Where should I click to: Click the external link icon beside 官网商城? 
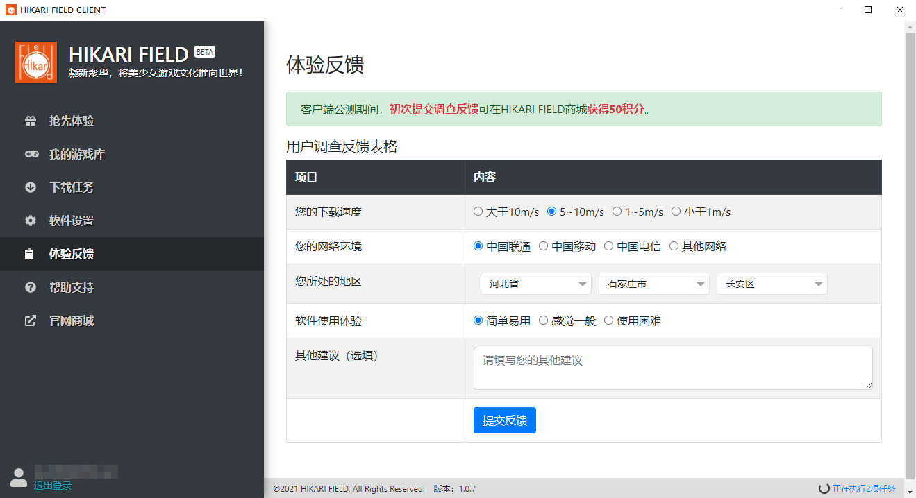tap(31, 320)
